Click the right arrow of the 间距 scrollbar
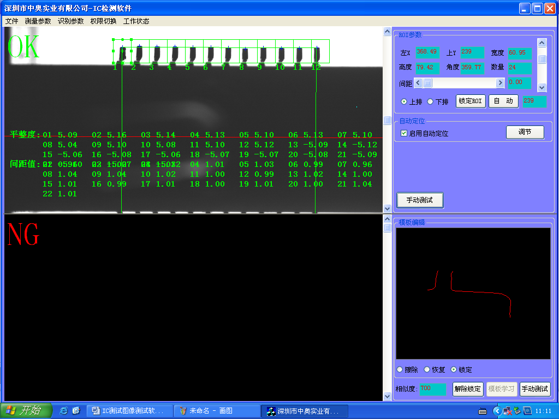This screenshot has height=419, width=559. tap(500, 83)
